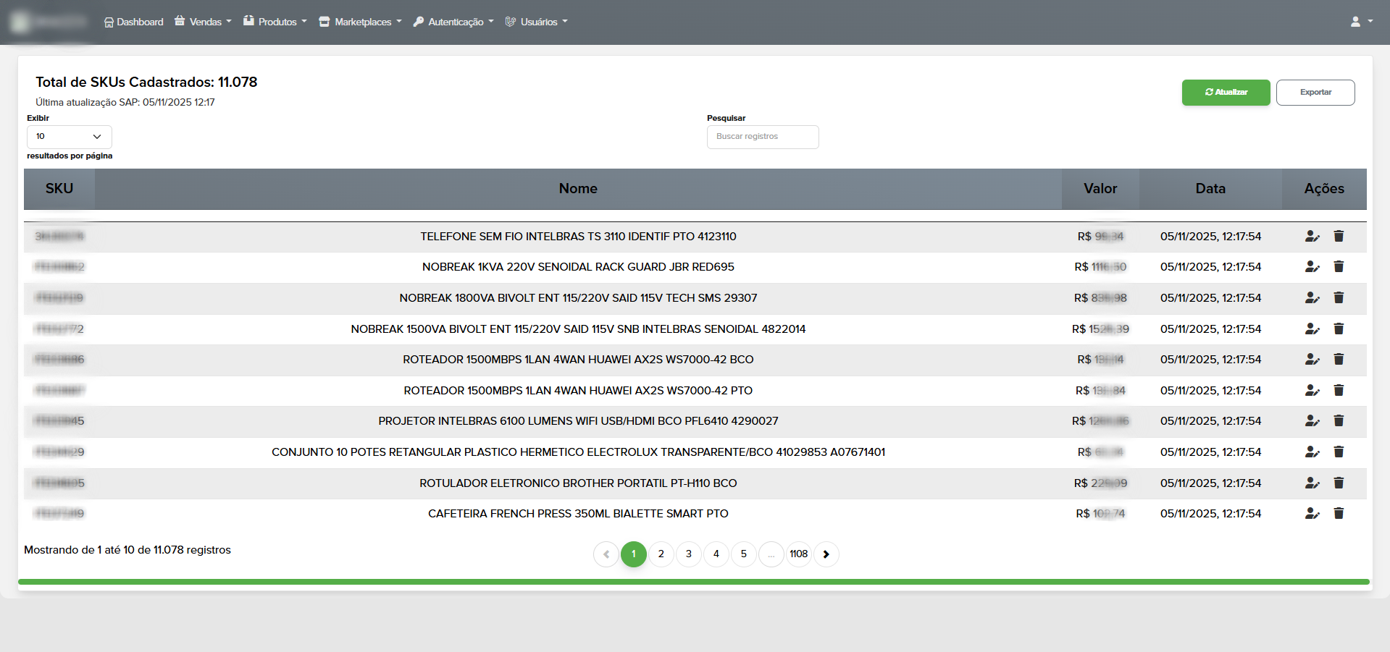Expand the Produtos menu
This screenshot has height=652, width=1390.
(x=275, y=22)
